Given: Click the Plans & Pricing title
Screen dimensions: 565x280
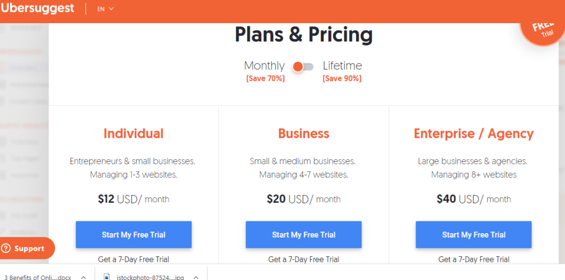Looking at the screenshot, I should pos(304,35).
